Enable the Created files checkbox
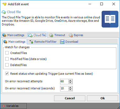Image resolution: width=120 pixels, height=109 pixels. pyautogui.click(x=7, y=53)
